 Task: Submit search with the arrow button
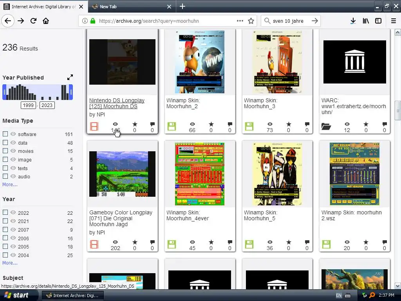click(315, 21)
